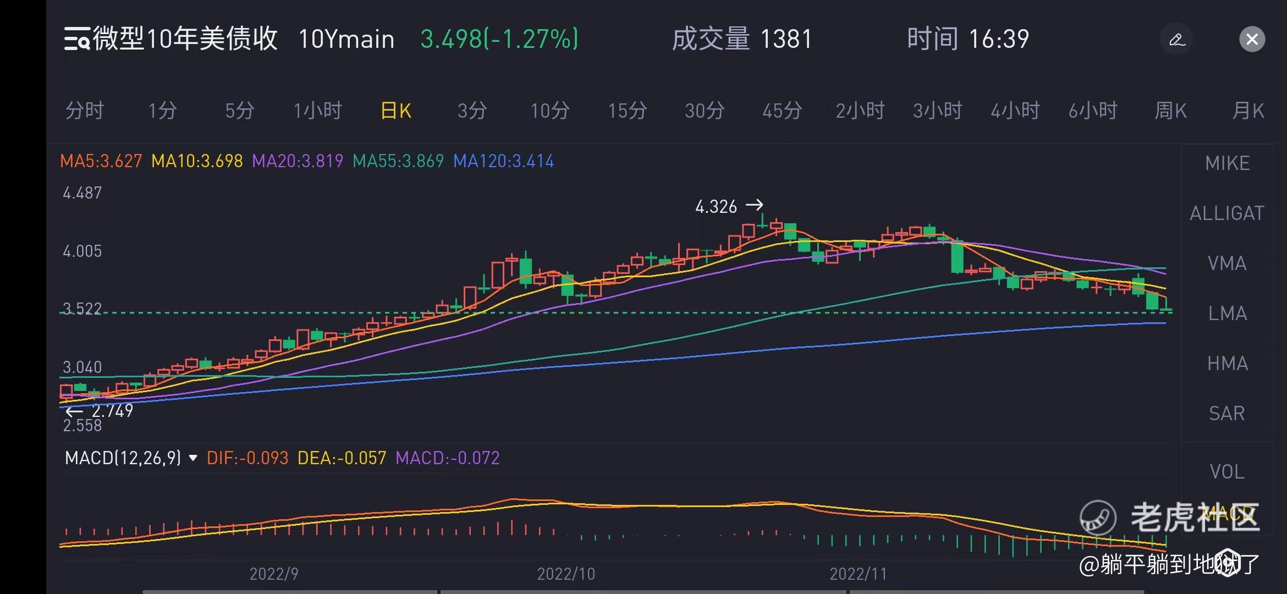This screenshot has width=1287, height=594.
Task: Select the VMA moving average option
Action: click(x=1227, y=263)
